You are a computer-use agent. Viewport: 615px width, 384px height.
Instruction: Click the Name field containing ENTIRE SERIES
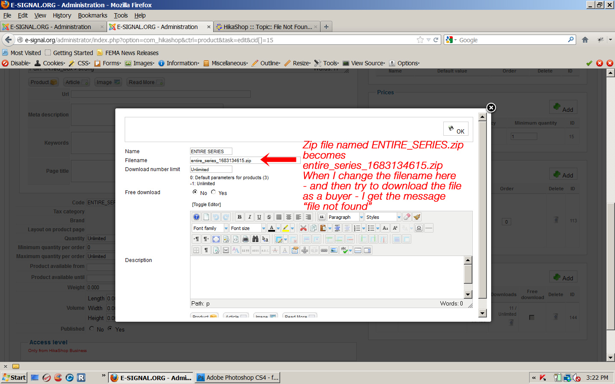point(211,151)
